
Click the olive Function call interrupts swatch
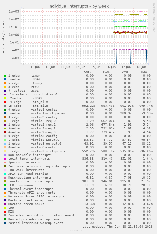tap(5, 181)
